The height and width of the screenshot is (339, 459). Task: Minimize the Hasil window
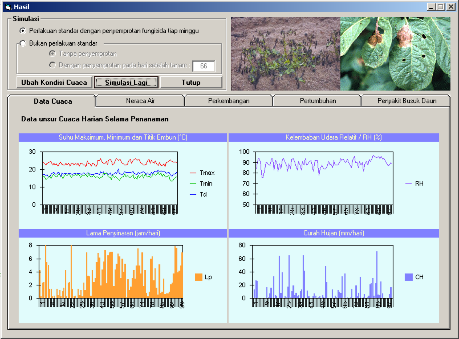pos(431,7)
